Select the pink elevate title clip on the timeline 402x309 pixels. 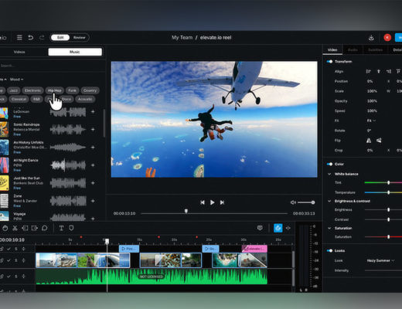[254, 249]
